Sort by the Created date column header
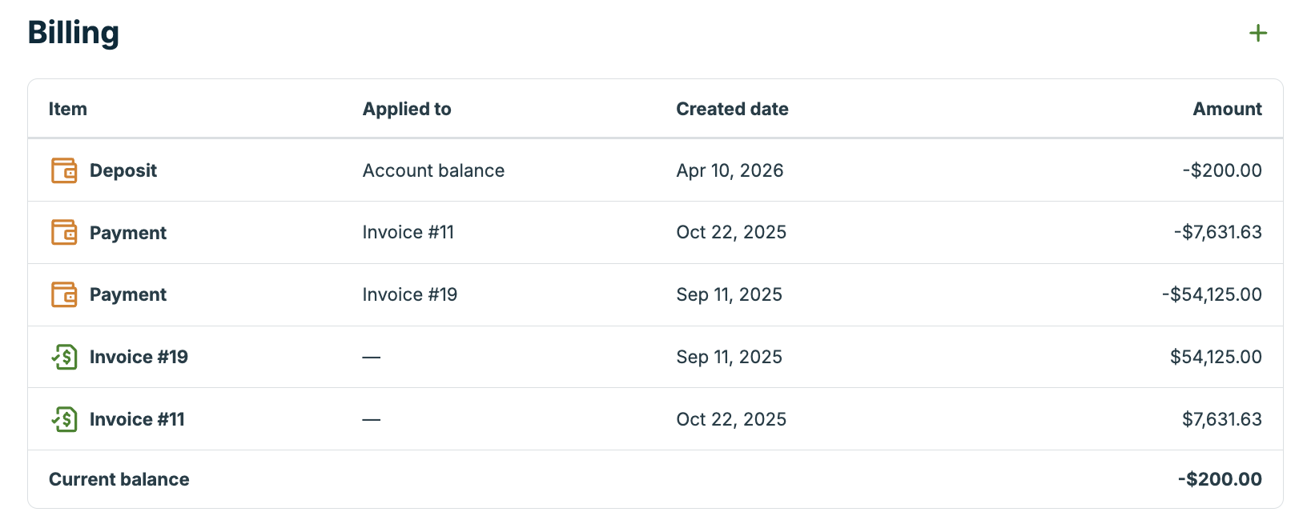 pyautogui.click(x=732, y=109)
